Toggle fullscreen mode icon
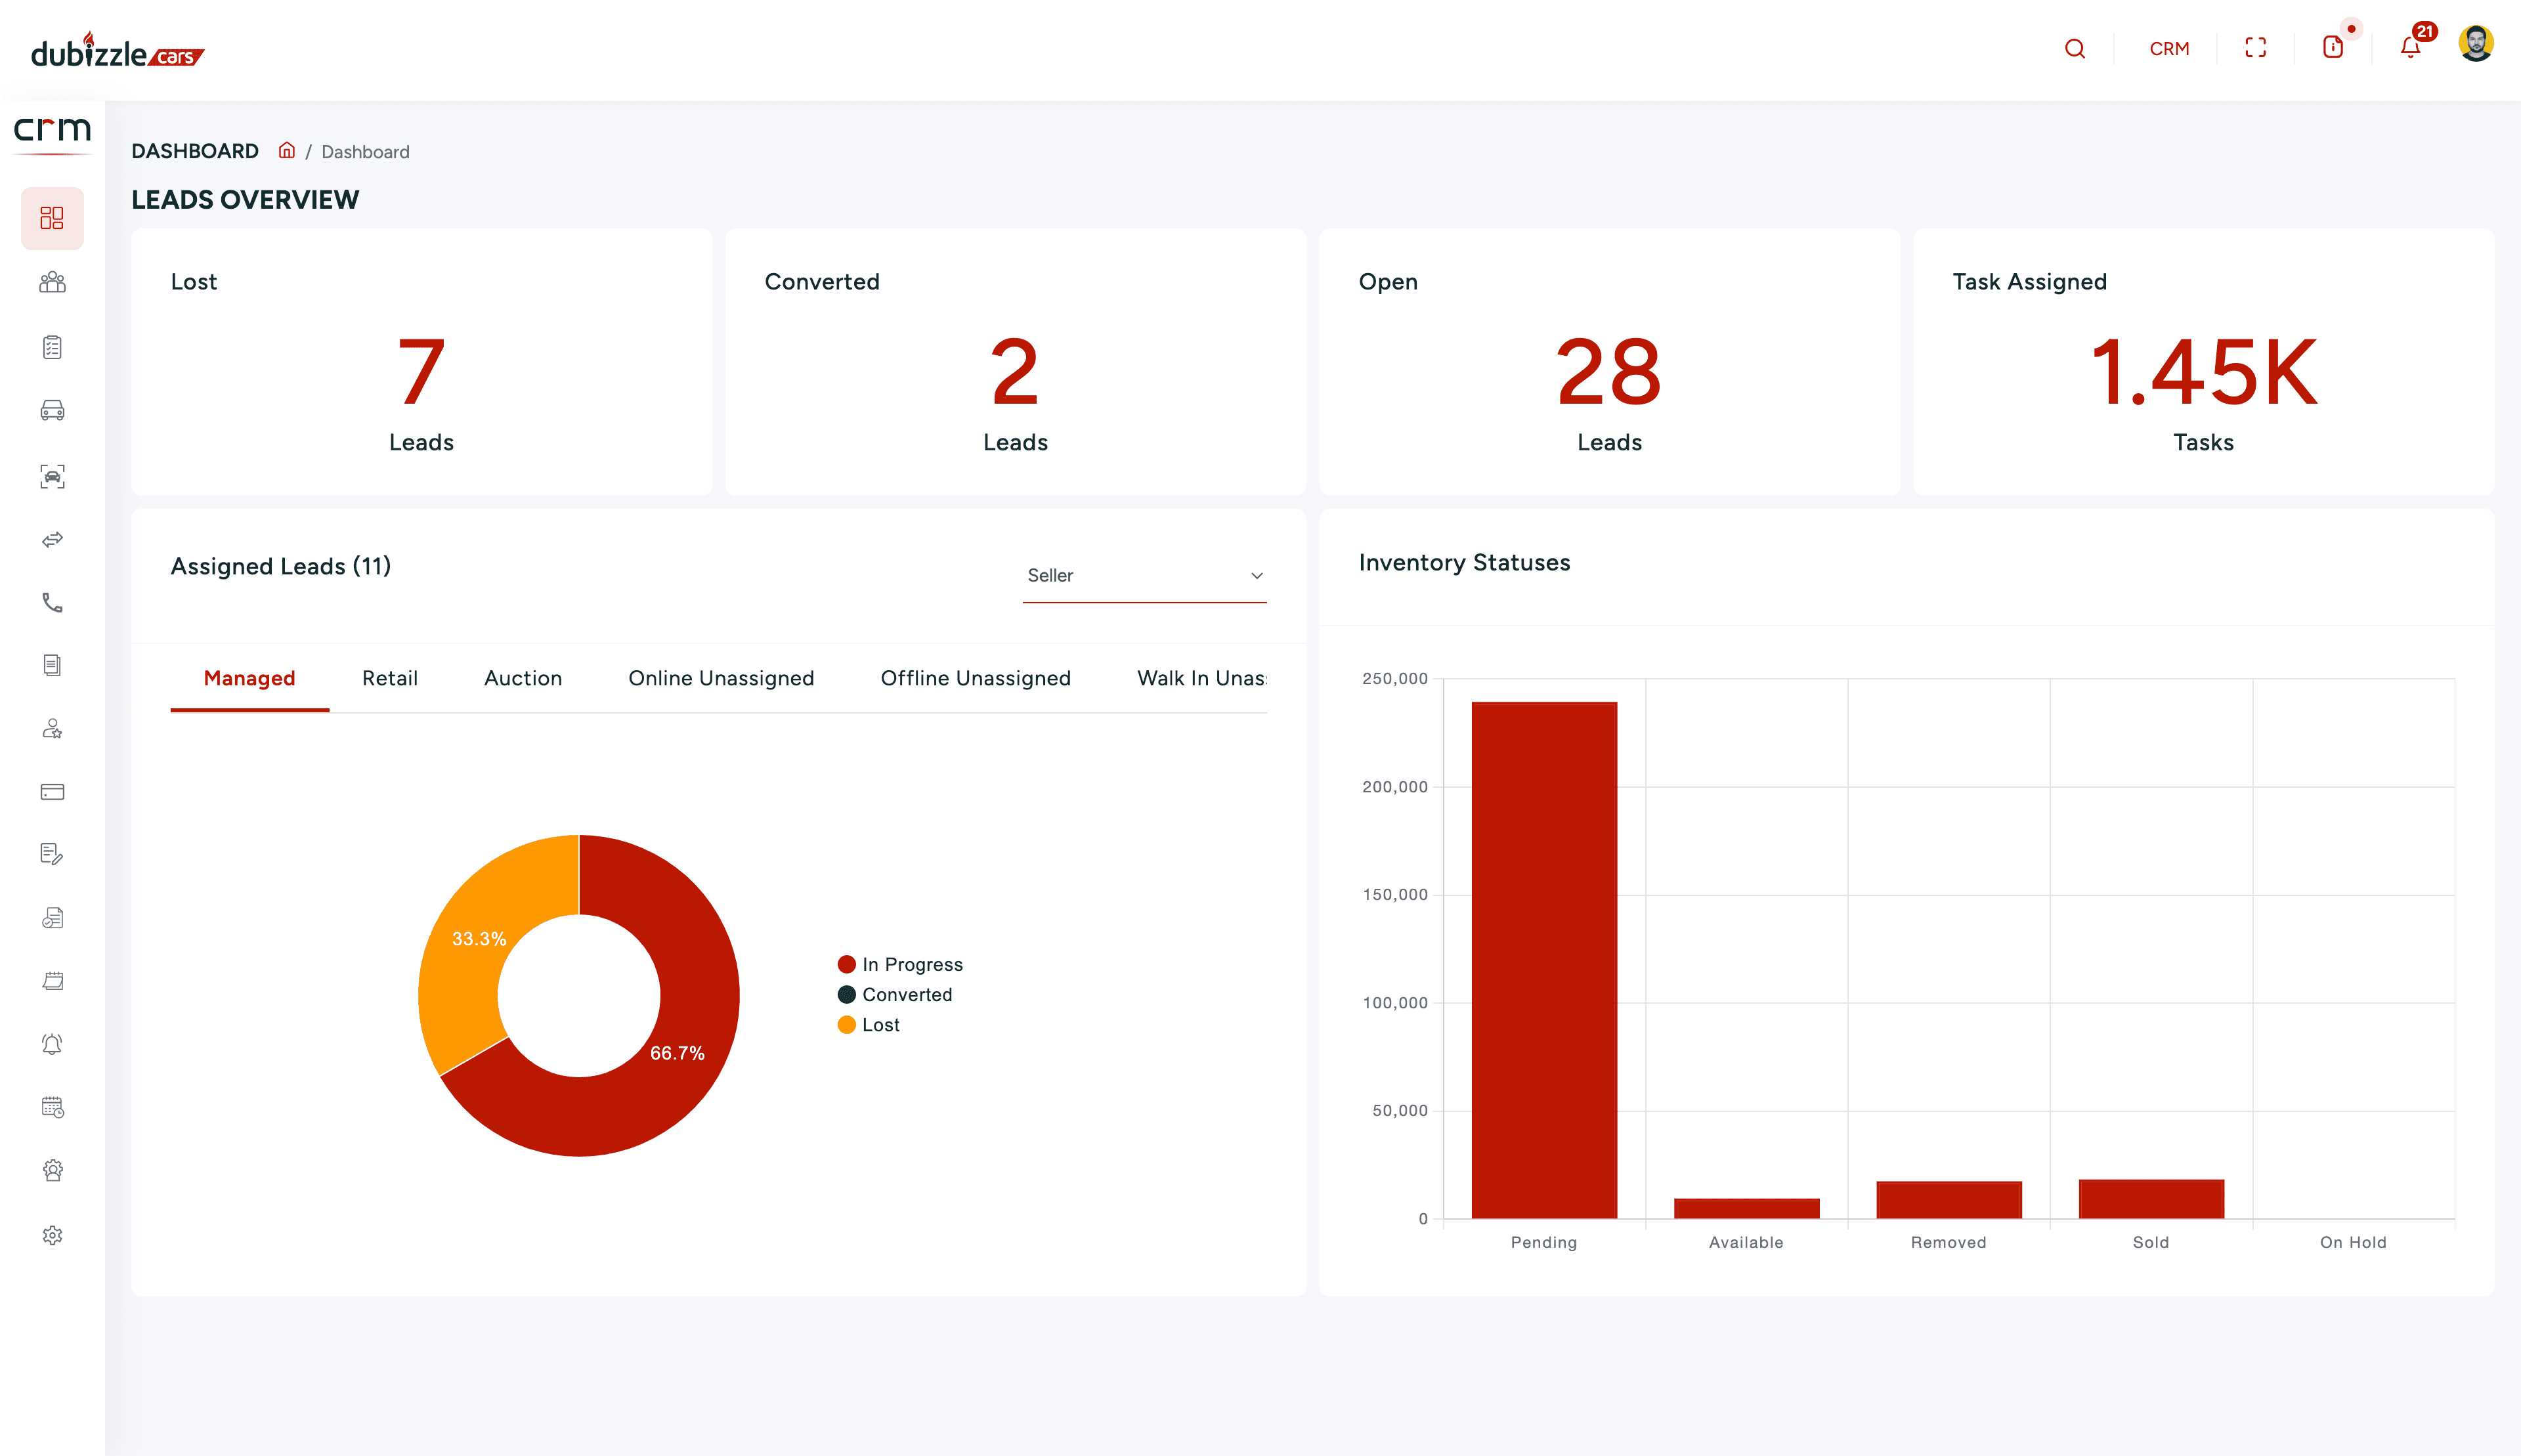2521x1456 pixels. pyautogui.click(x=2255, y=48)
